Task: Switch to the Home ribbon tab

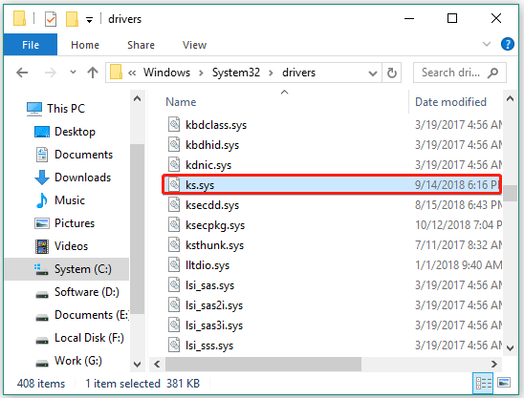Action: [85, 45]
